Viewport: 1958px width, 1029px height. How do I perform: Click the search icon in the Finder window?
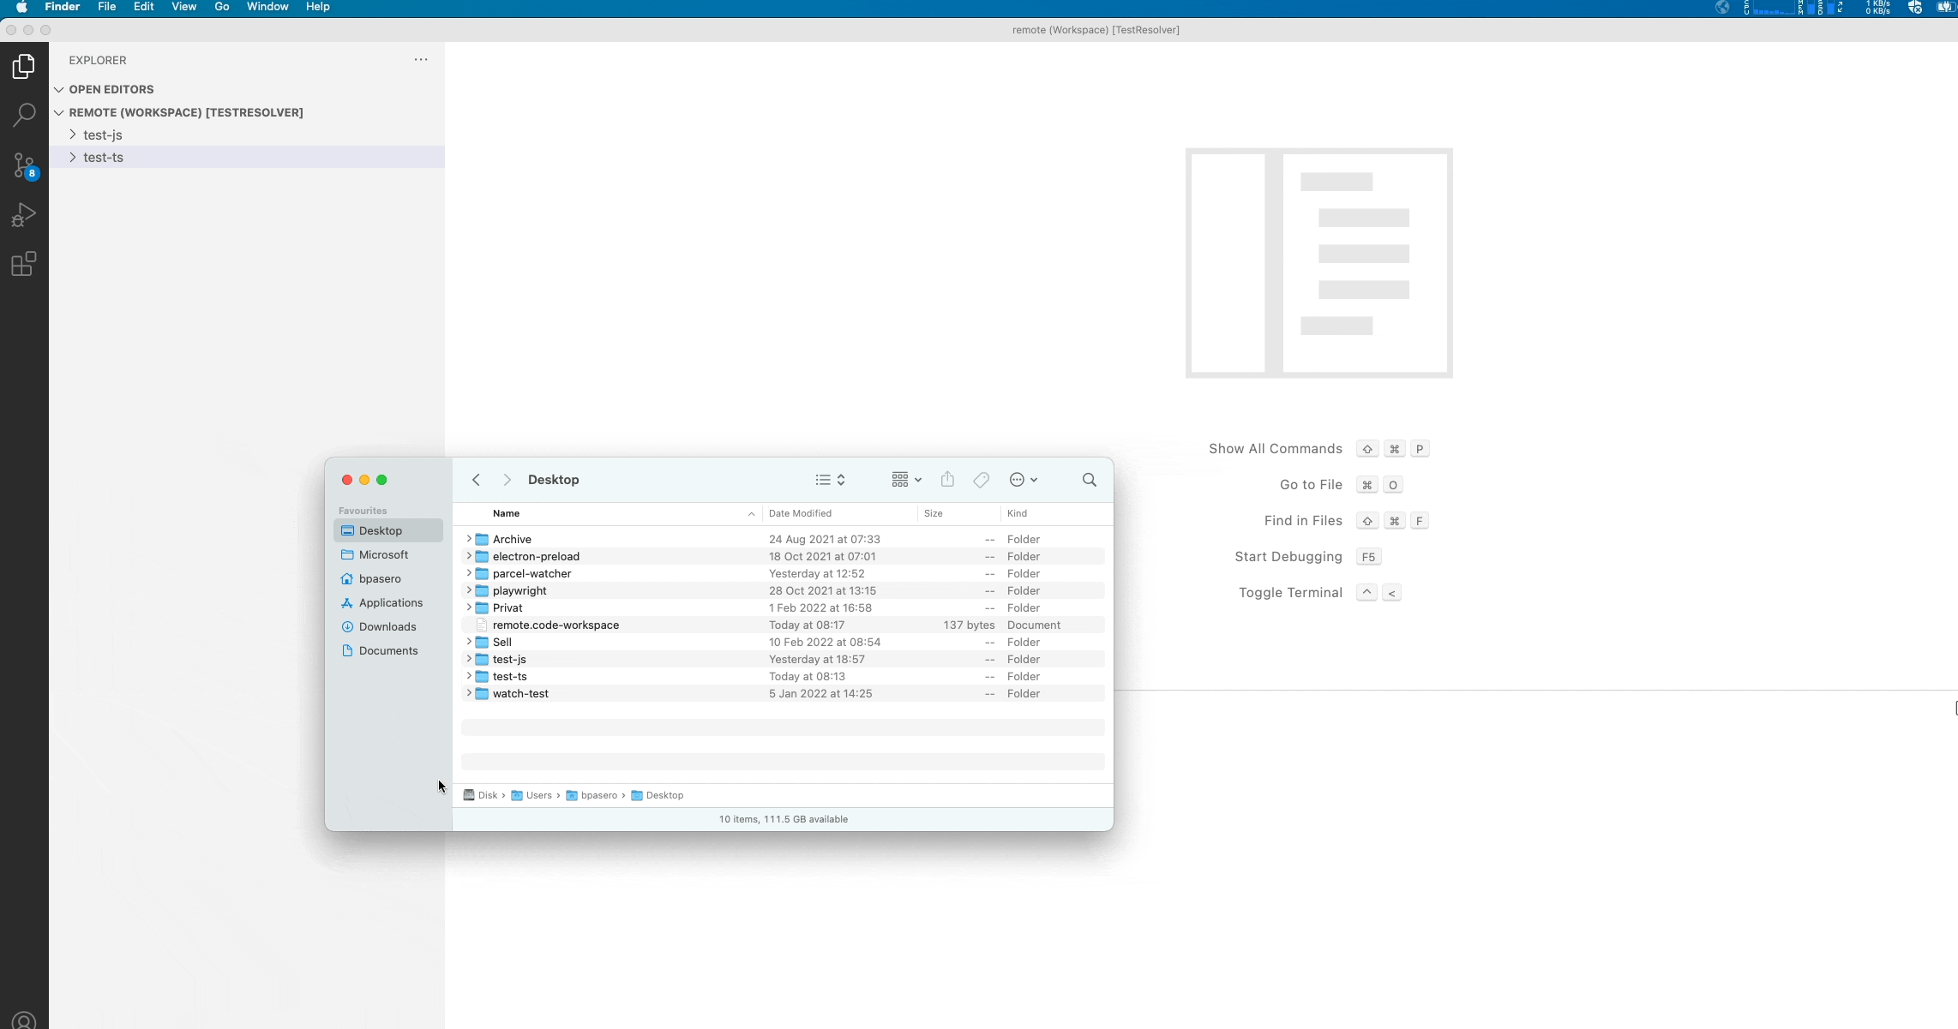point(1089,480)
